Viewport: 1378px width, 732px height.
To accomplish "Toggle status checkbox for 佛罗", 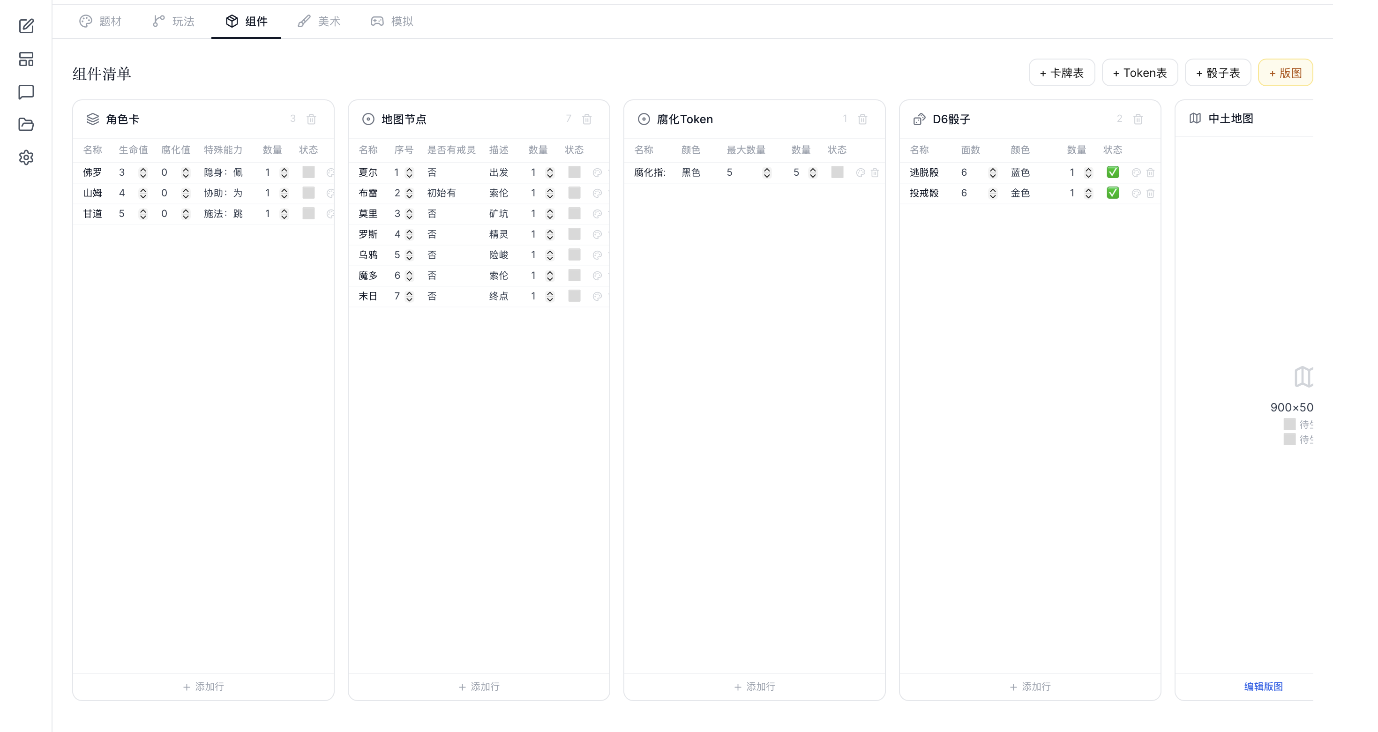I will pos(309,172).
